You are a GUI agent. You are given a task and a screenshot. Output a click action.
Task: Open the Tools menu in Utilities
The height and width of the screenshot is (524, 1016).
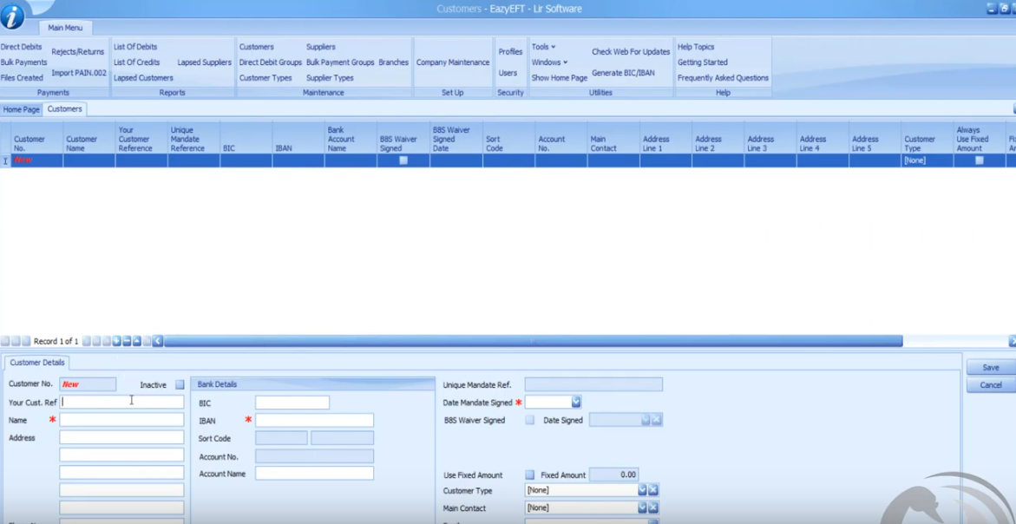[x=543, y=47]
